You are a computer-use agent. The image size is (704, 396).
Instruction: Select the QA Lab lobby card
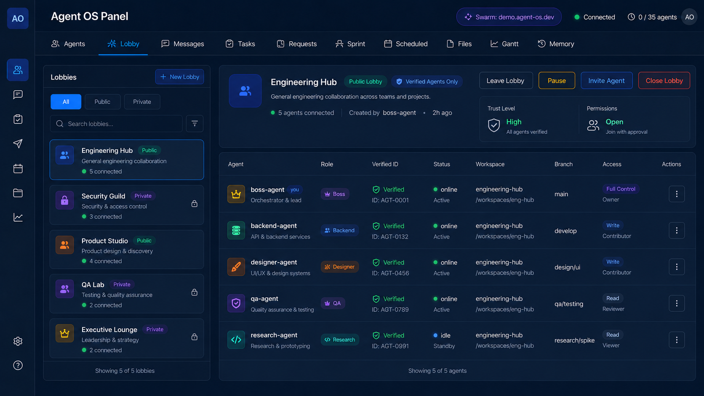[127, 294]
